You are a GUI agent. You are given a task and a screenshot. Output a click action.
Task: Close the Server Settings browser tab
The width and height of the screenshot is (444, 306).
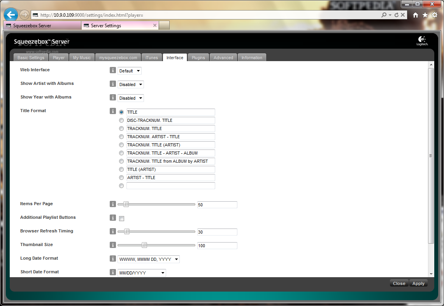click(x=154, y=25)
